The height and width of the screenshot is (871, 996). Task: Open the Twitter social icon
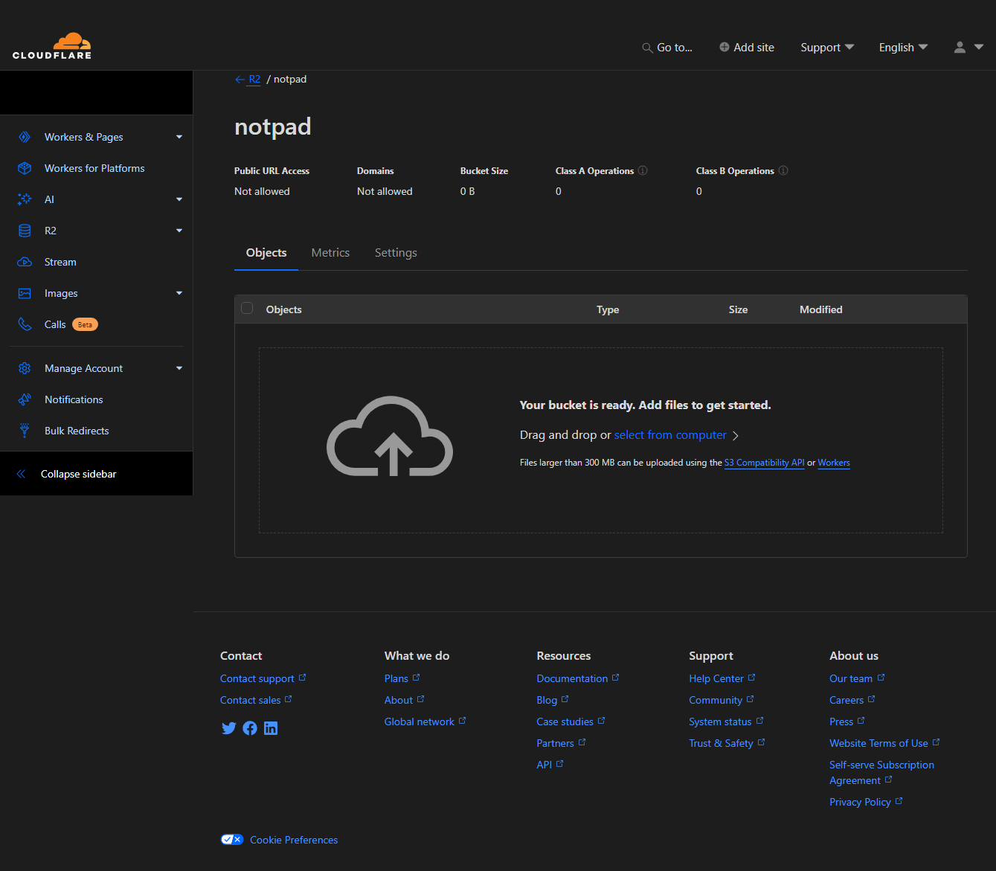[x=228, y=728]
